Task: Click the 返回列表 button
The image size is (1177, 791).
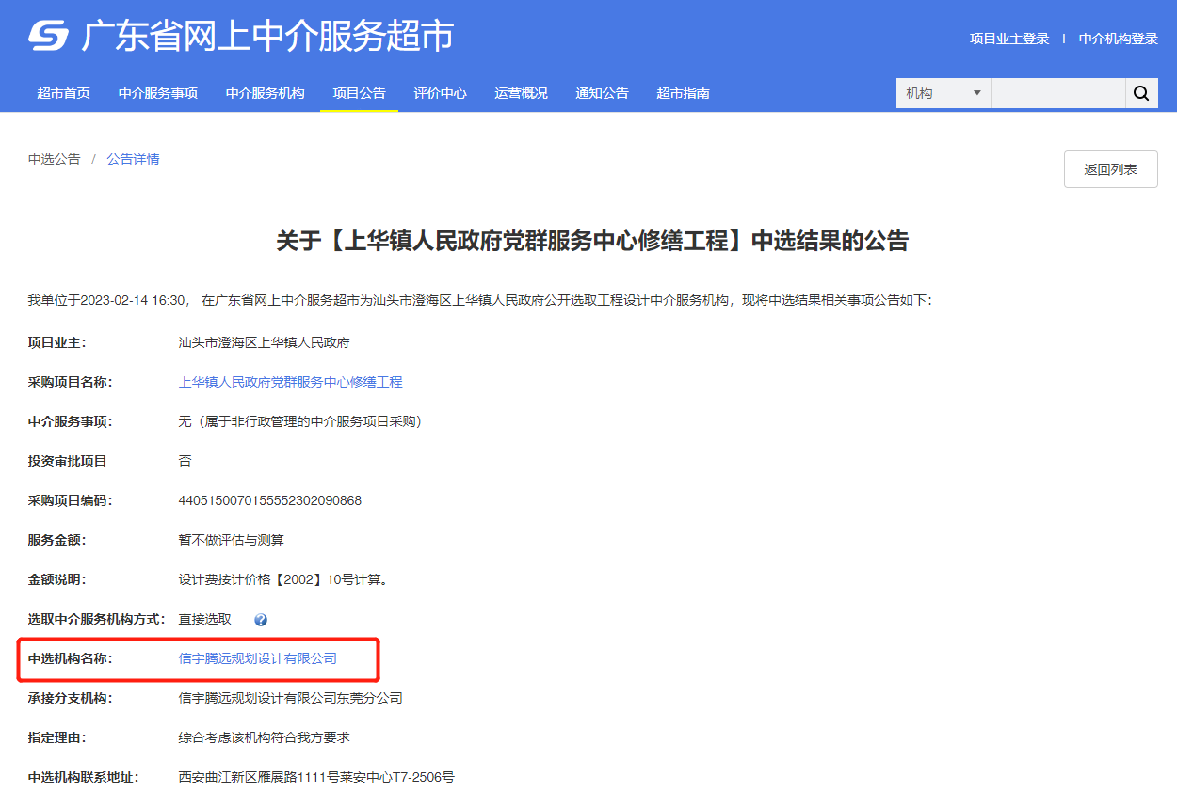Action: (1110, 168)
